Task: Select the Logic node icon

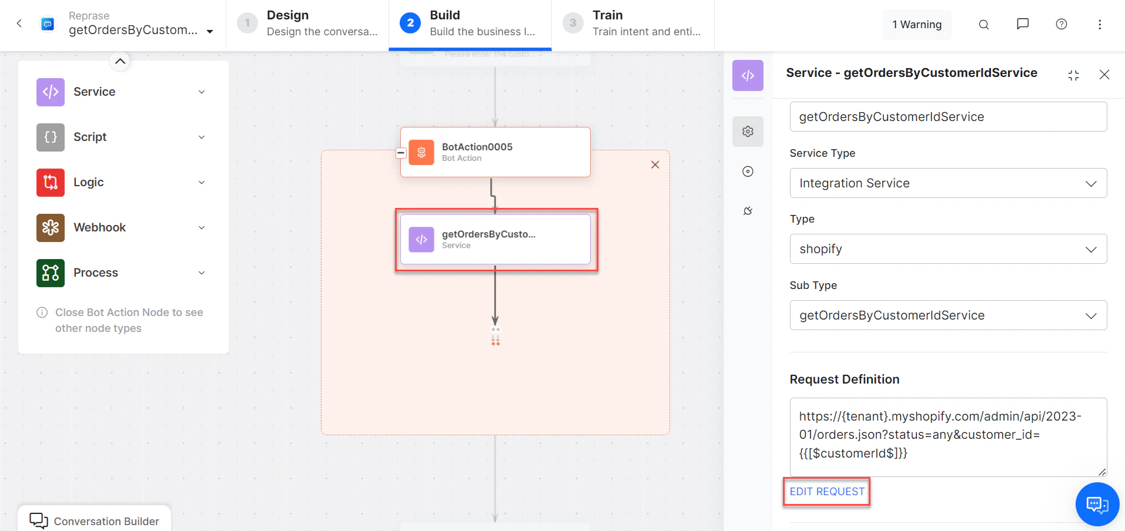Action: coord(50,182)
